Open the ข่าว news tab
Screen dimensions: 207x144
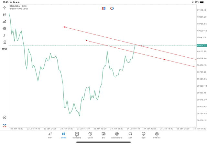(x=103, y=135)
